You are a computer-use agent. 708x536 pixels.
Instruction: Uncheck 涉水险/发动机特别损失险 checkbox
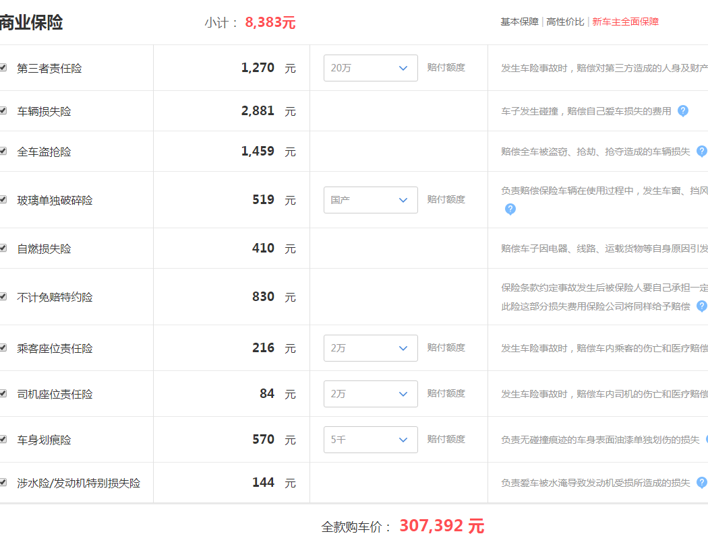[x=3, y=482]
